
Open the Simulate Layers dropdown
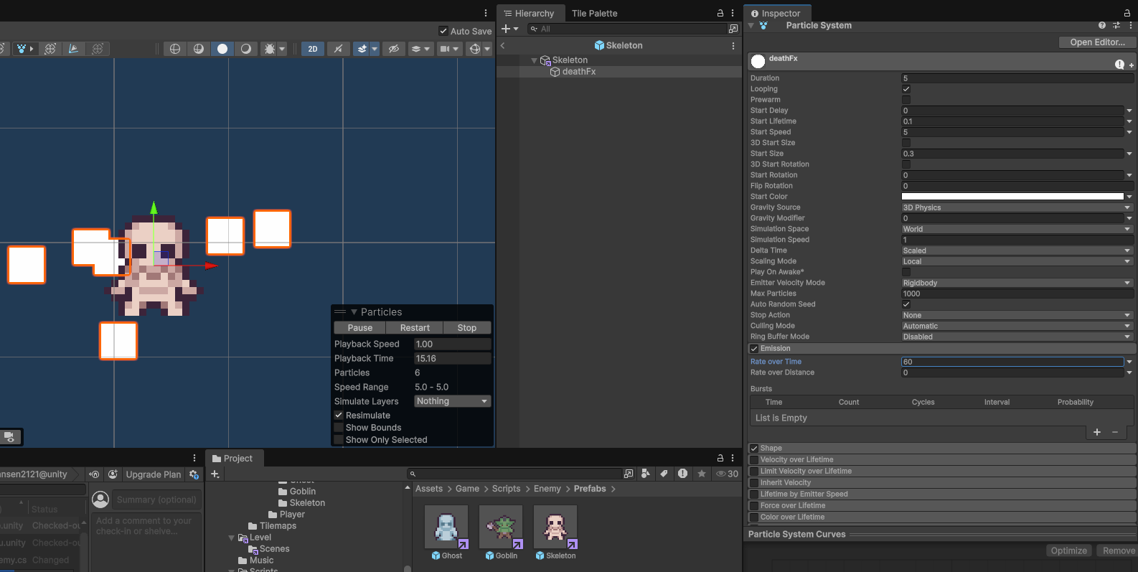coord(452,401)
